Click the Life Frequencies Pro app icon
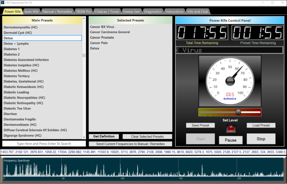Screen dimensions: 287x184 [x=3, y=3]
